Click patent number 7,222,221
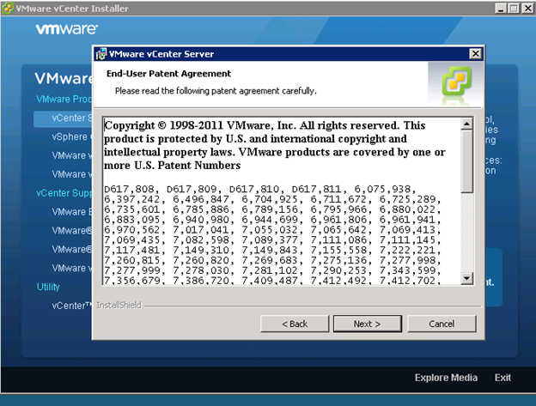This screenshot has height=406, width=536. click(407, 251)
